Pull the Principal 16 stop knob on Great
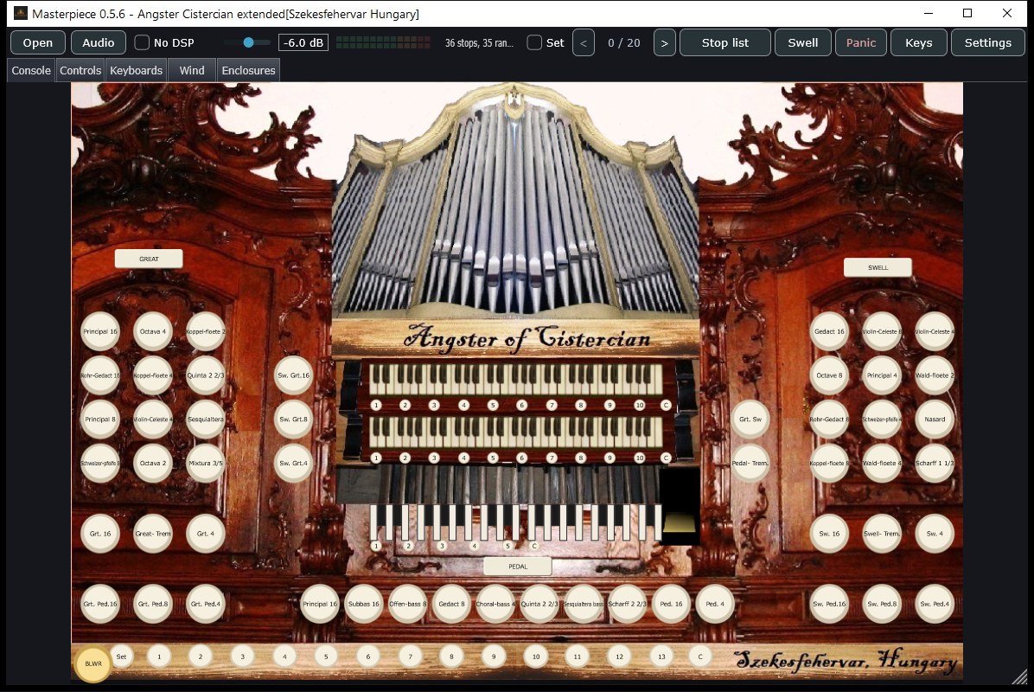 [100, 331]
